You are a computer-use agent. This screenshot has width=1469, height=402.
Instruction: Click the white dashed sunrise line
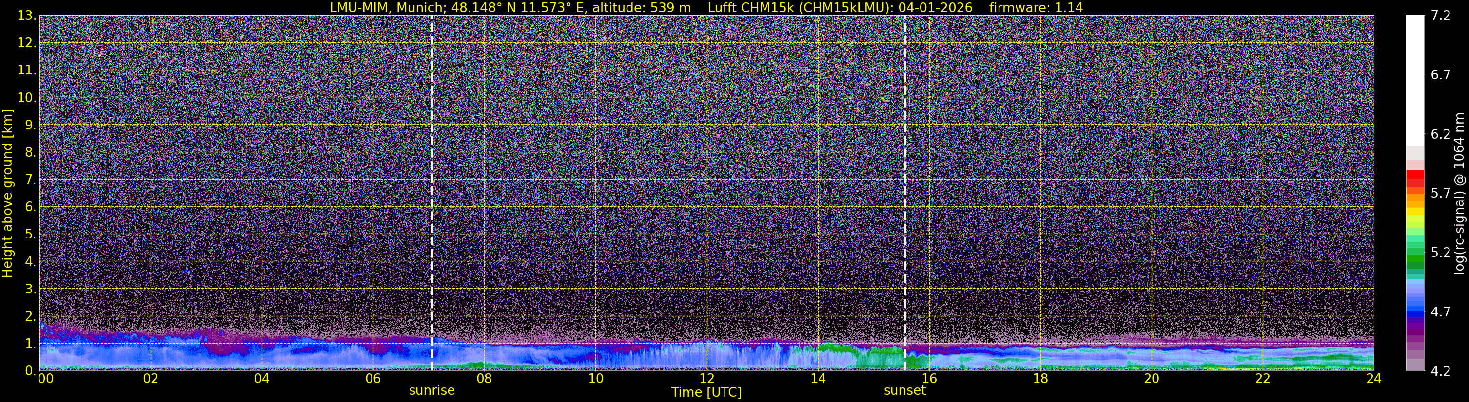coord(431,192)
